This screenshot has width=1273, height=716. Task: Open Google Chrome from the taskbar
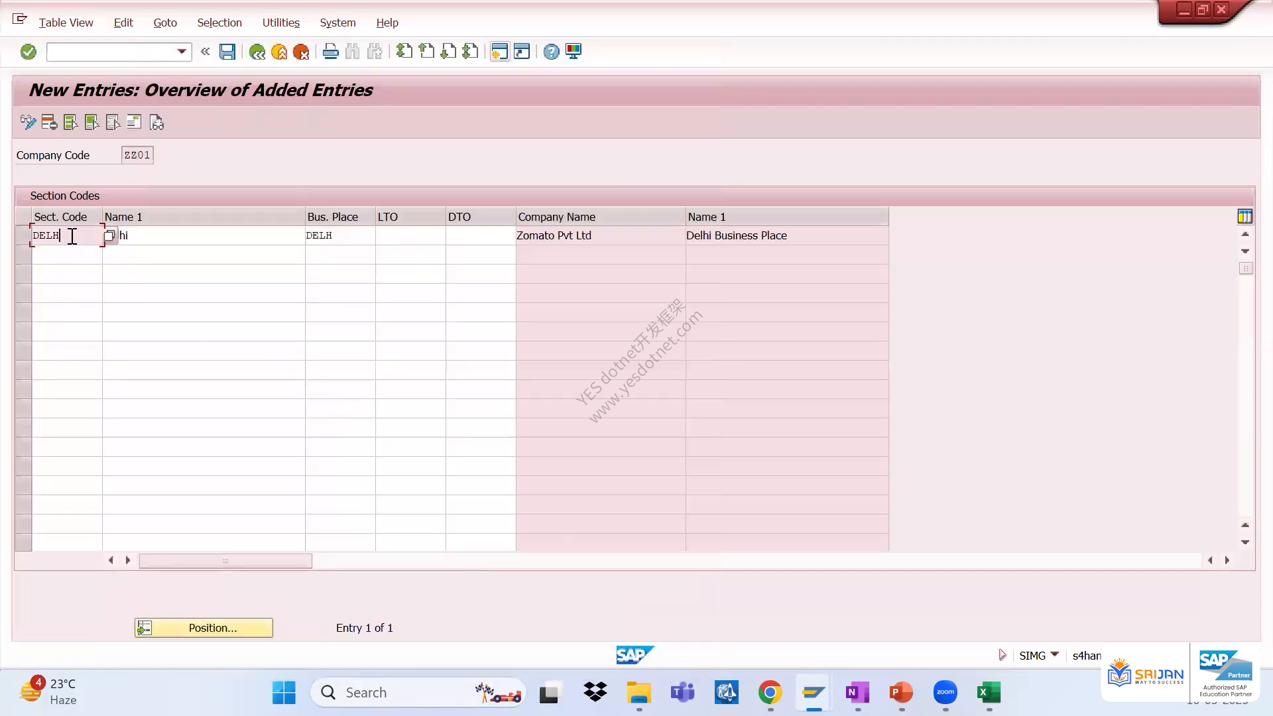[x=770, y=693]
